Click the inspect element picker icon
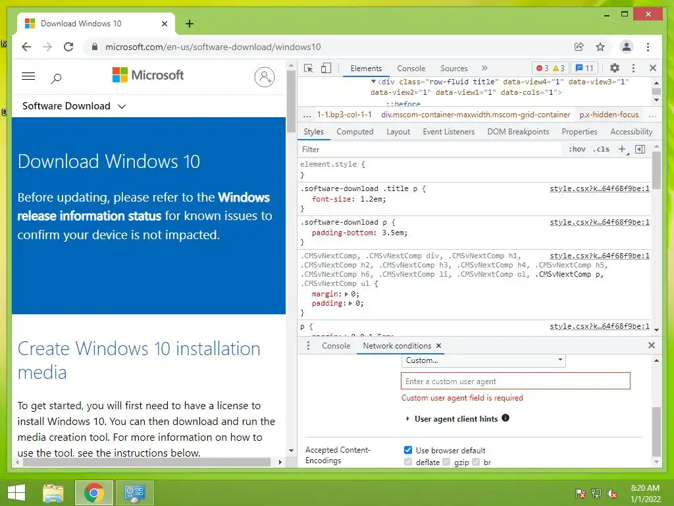Viewport: 674px width, 506px height. coord(308,69)
